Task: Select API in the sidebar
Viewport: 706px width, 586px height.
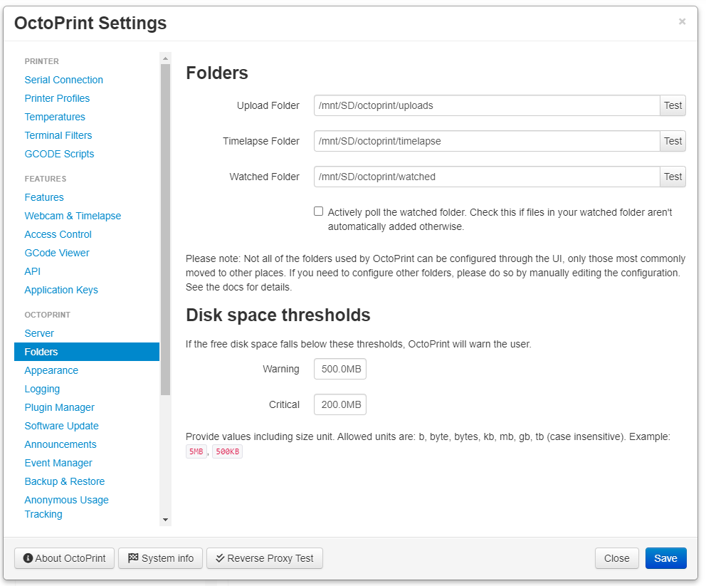Action: coord(33,271)
